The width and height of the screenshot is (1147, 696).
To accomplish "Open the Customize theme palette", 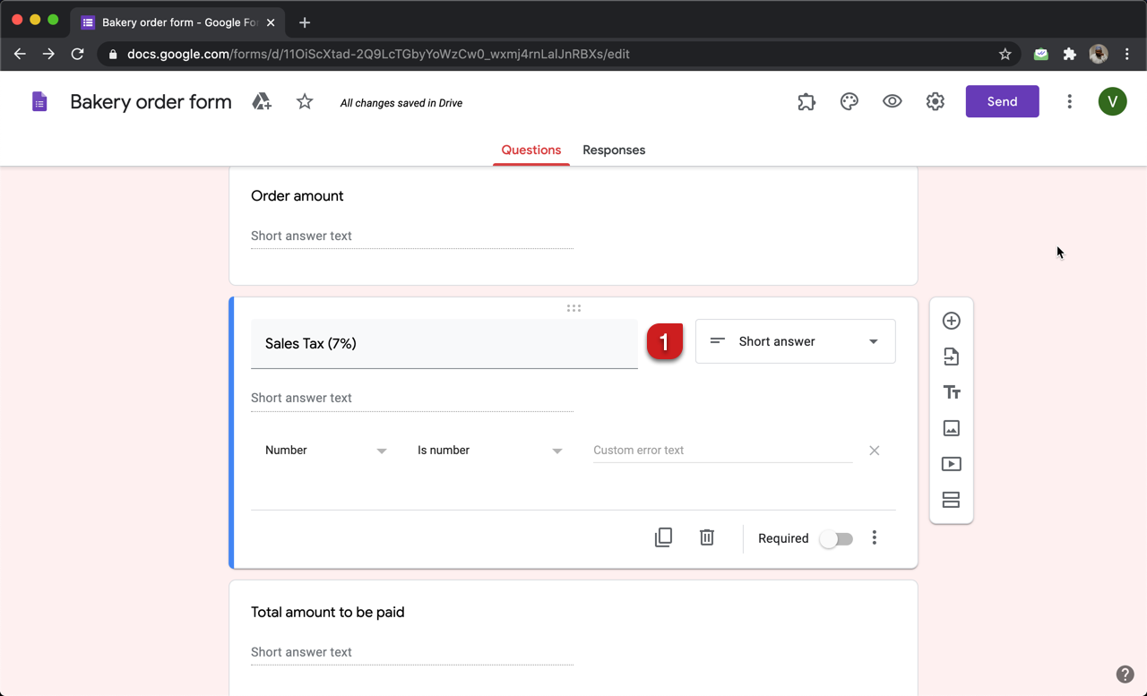I will pyautogui.click(x=849, y=102).
